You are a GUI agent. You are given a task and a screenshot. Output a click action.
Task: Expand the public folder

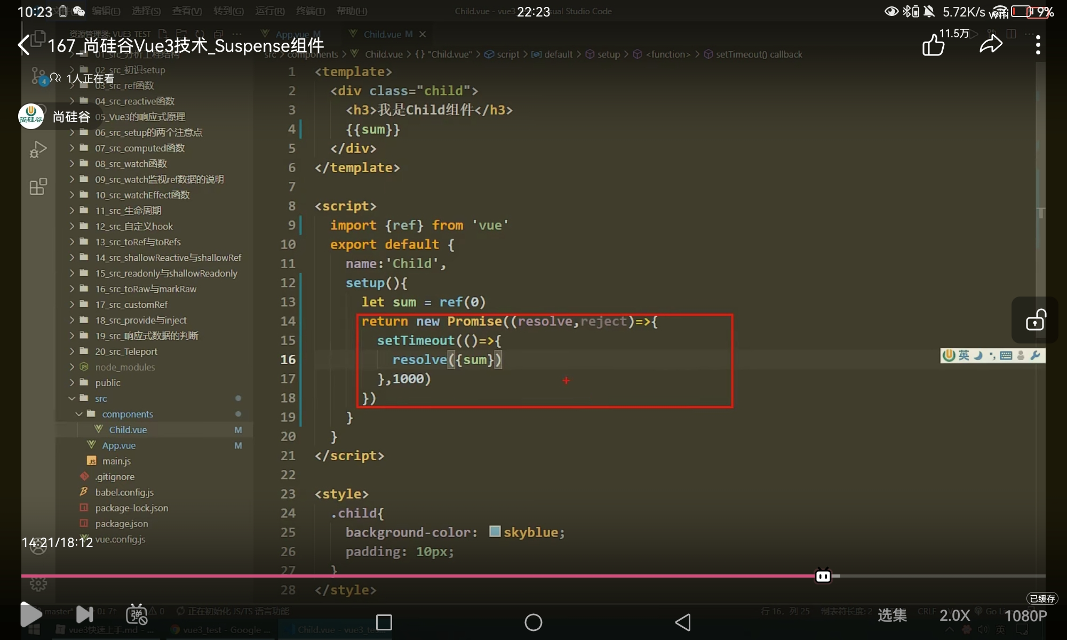[x=108, y=383]
